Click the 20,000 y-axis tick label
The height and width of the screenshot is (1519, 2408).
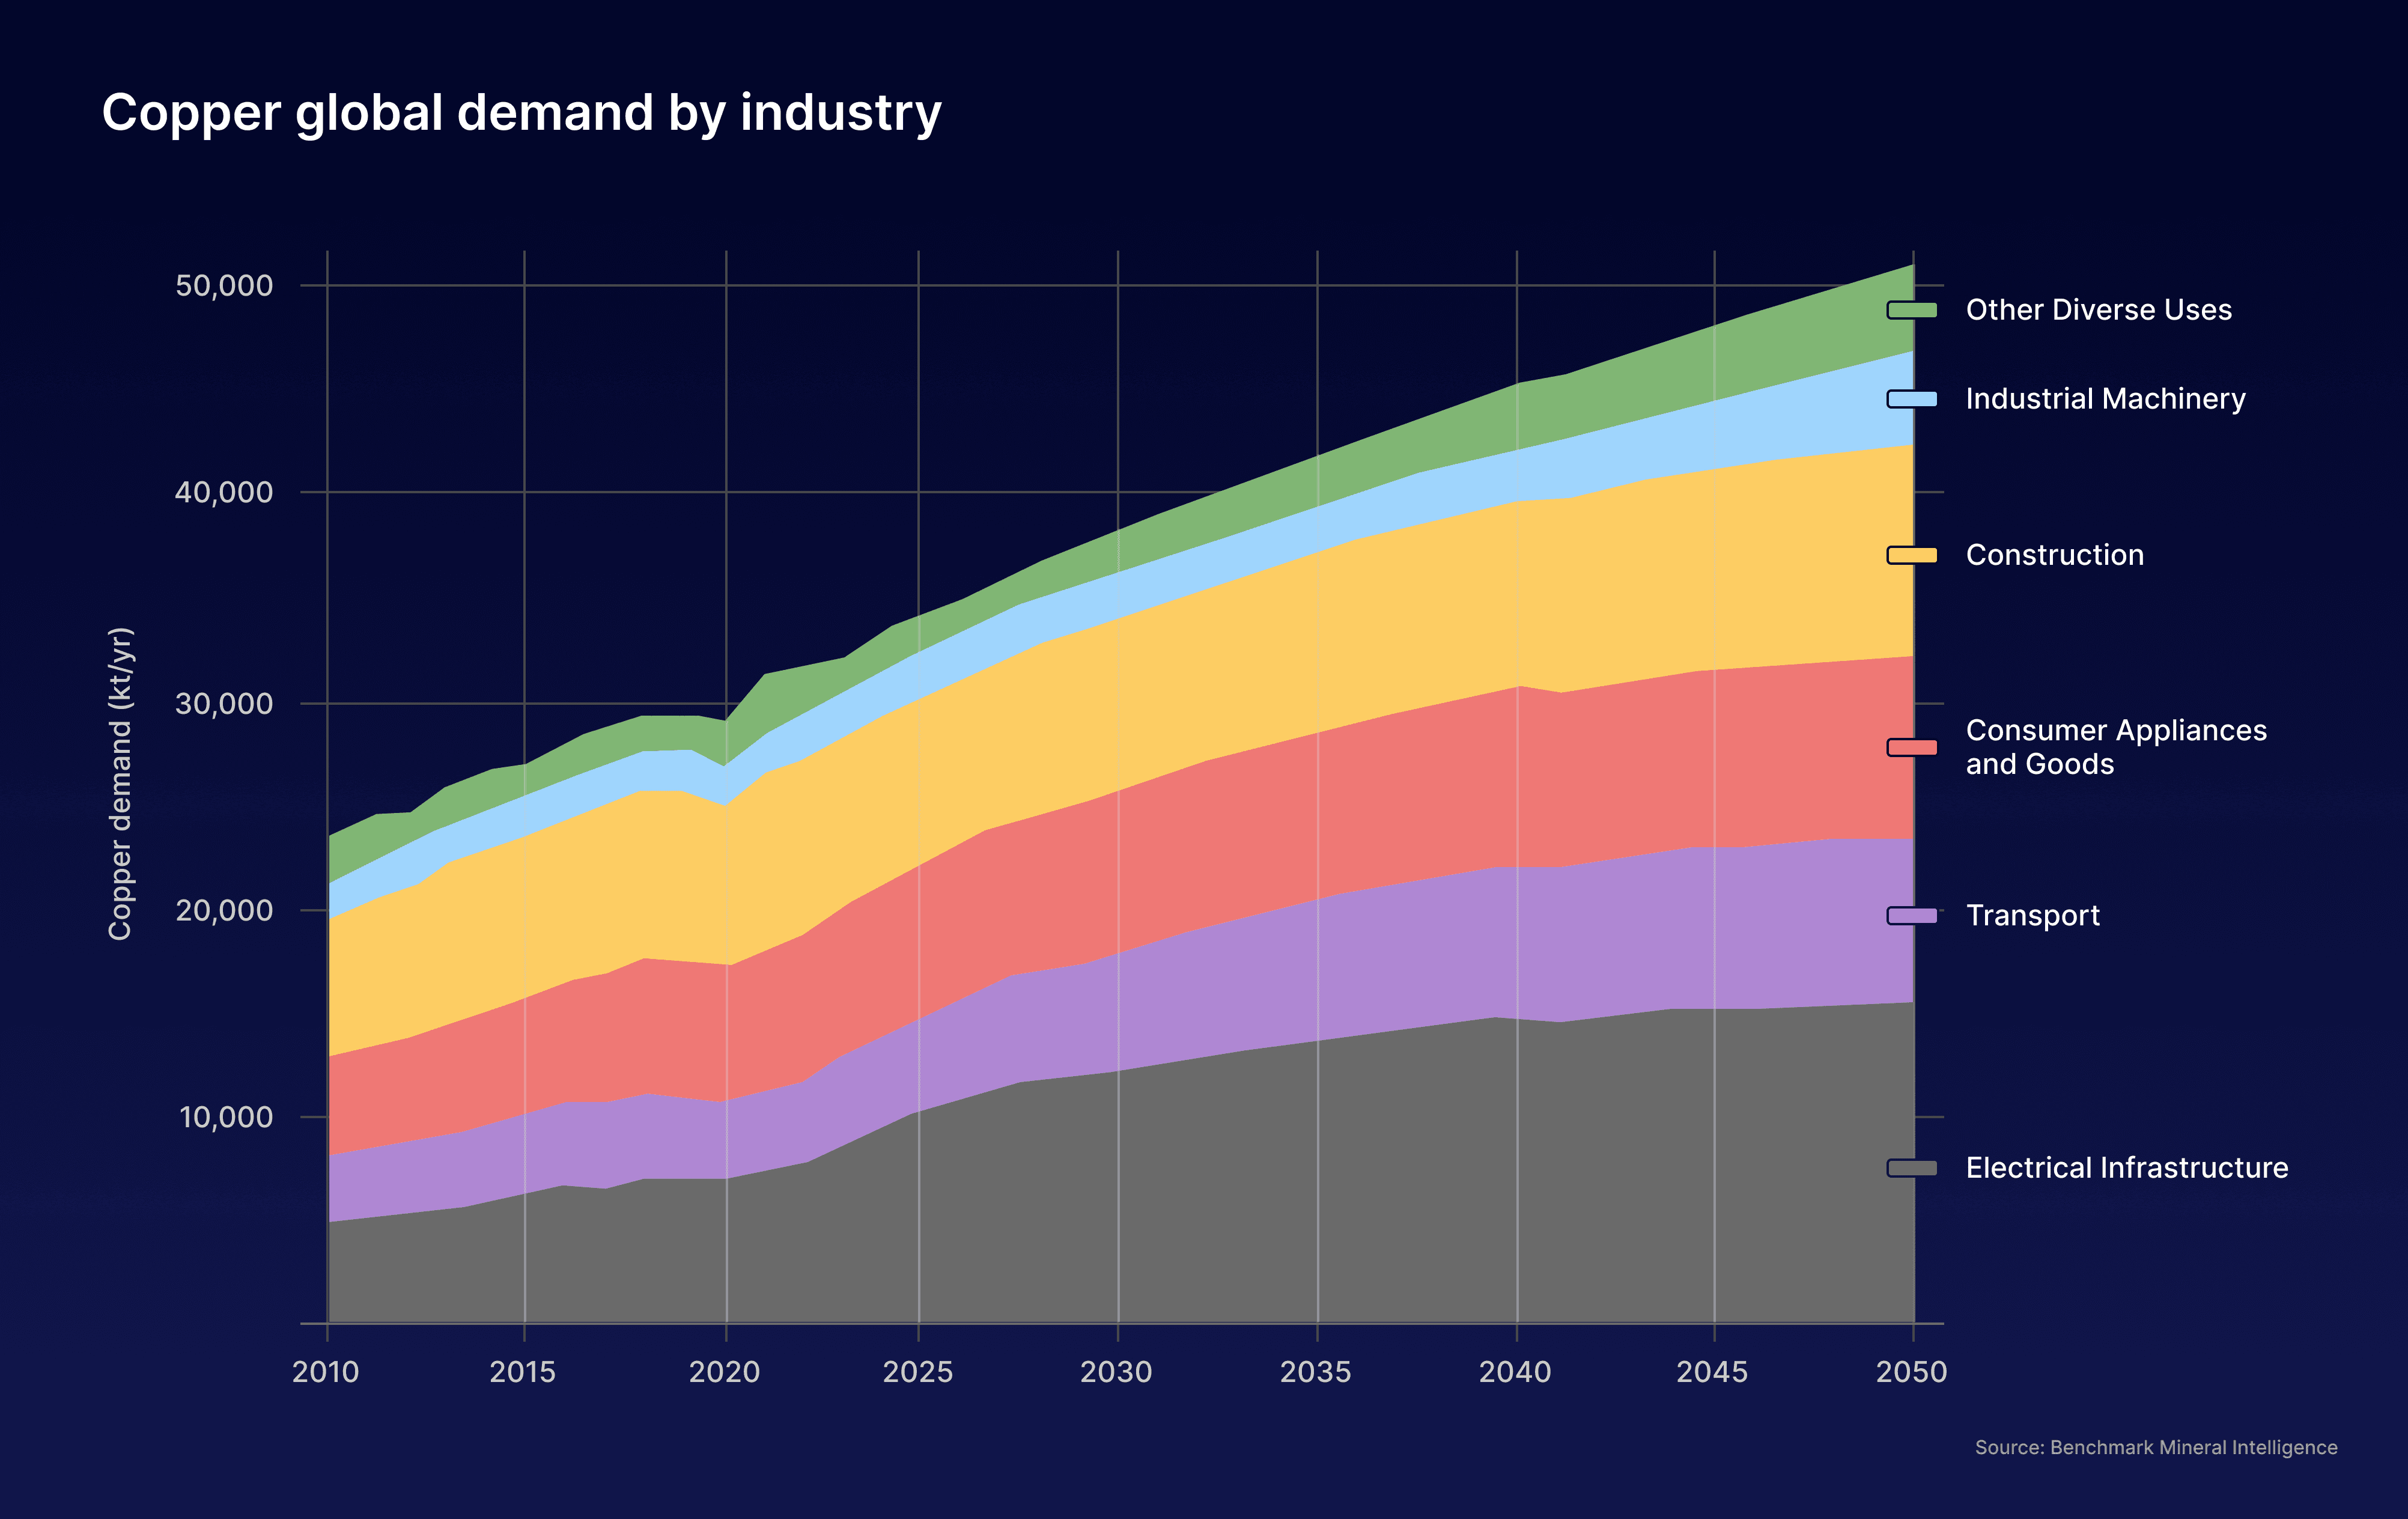pos(224,910)
